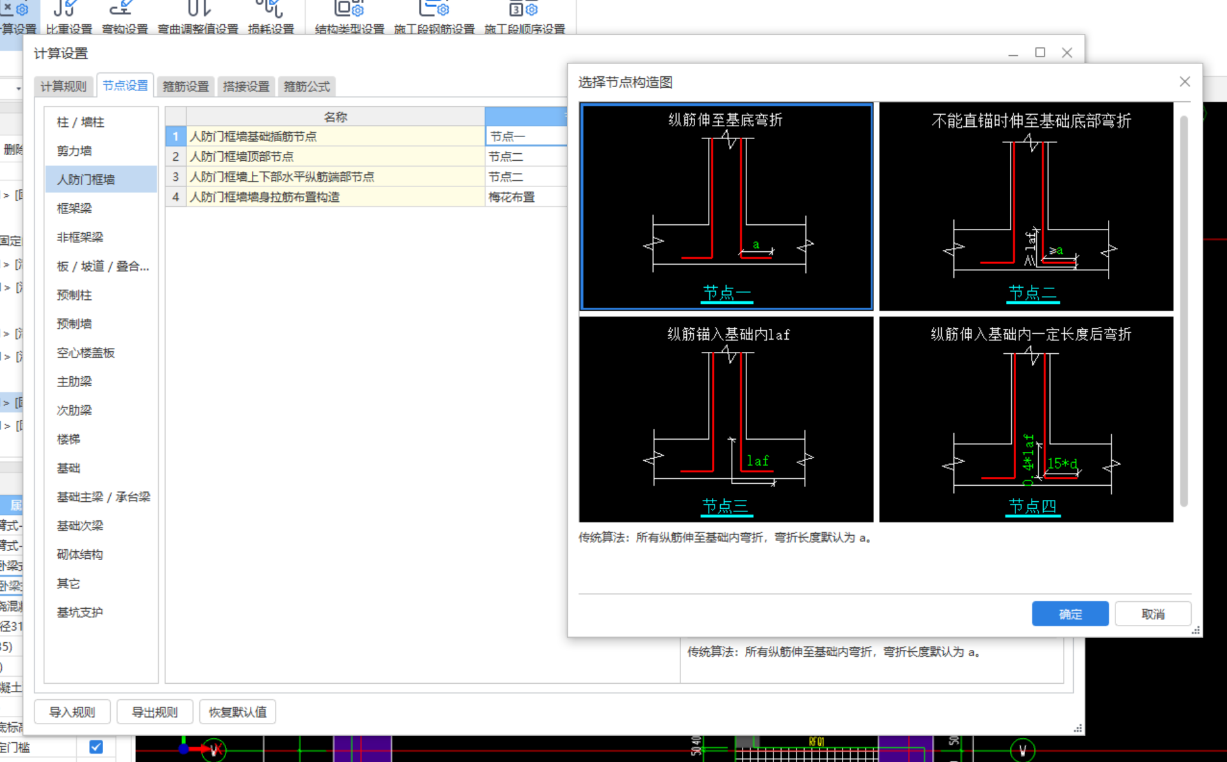Screen dimensions: 1227x762
Task: Select 基础 category
Action: coord(101,468)
